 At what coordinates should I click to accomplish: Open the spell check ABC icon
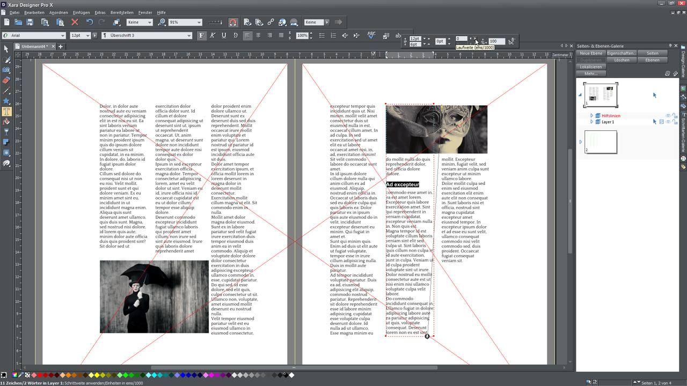(x=371, y=35)
